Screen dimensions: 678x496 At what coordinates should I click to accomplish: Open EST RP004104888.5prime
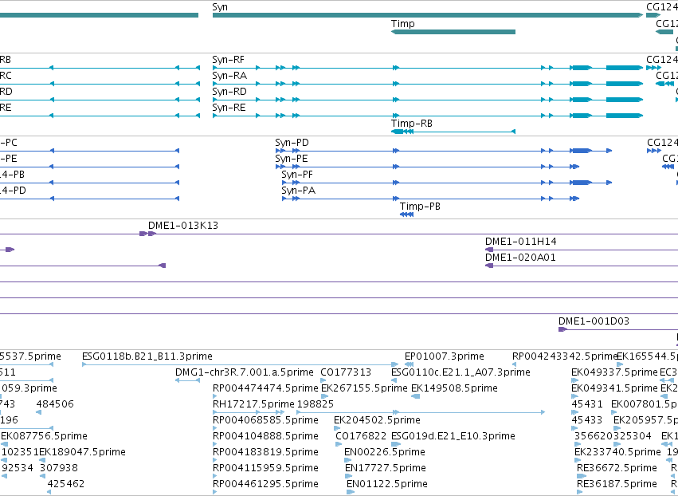(265, 436)
